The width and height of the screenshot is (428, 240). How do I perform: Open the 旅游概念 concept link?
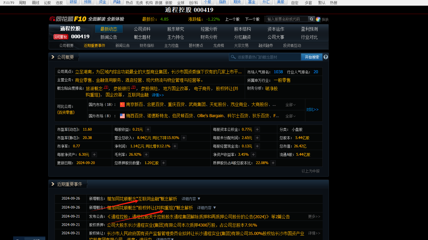(x=94, y=88)
